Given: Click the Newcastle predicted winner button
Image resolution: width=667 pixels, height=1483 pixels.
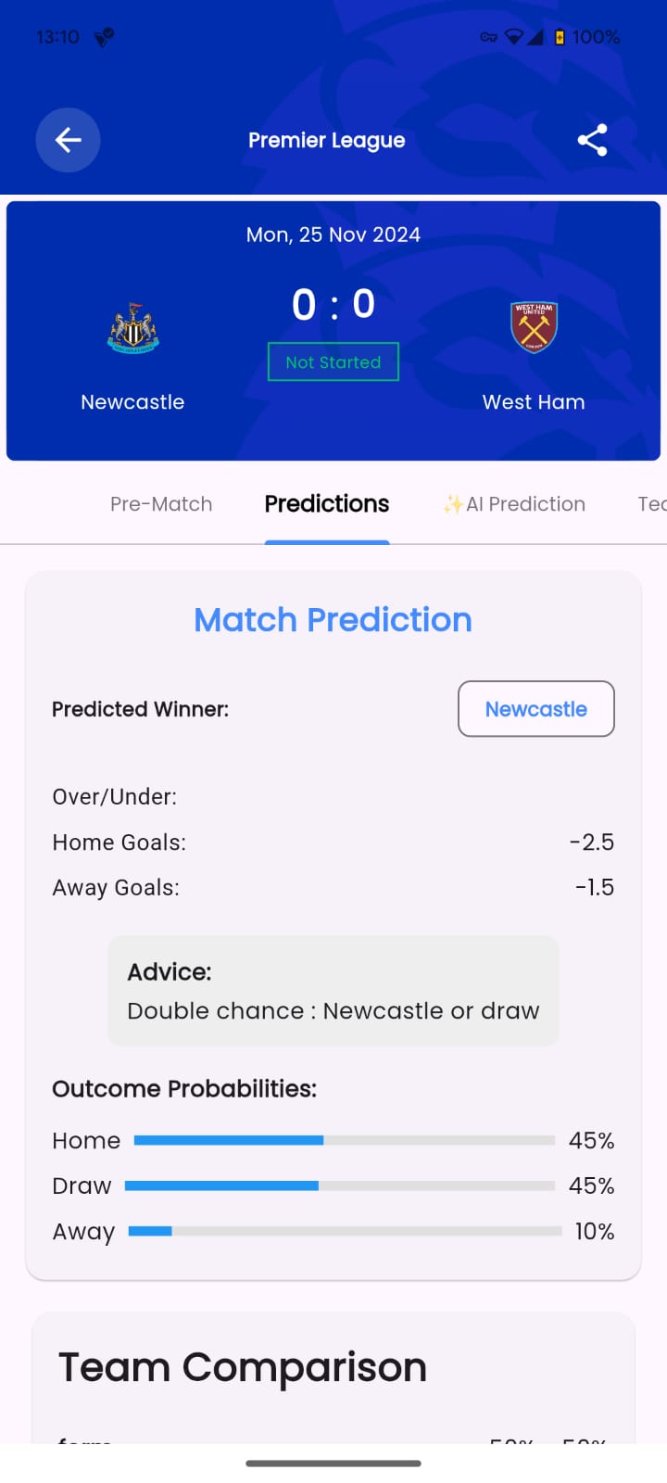Looking at the screenshot, I should point(535,709).
